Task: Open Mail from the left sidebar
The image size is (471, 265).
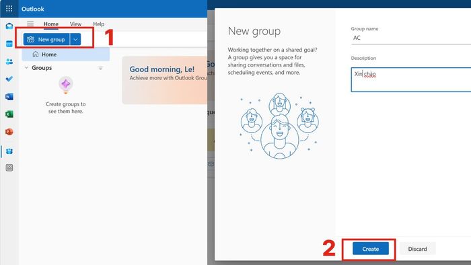Action: click(9, 26)
